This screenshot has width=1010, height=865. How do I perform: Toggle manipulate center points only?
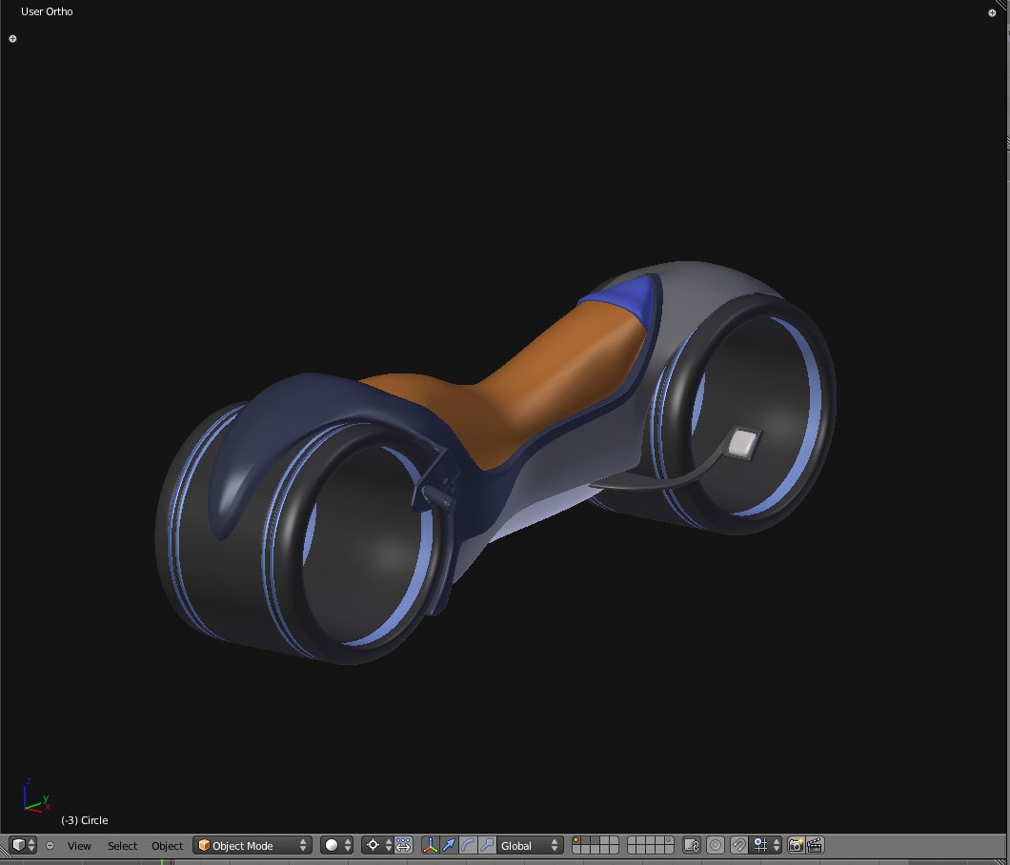(404, 845)
